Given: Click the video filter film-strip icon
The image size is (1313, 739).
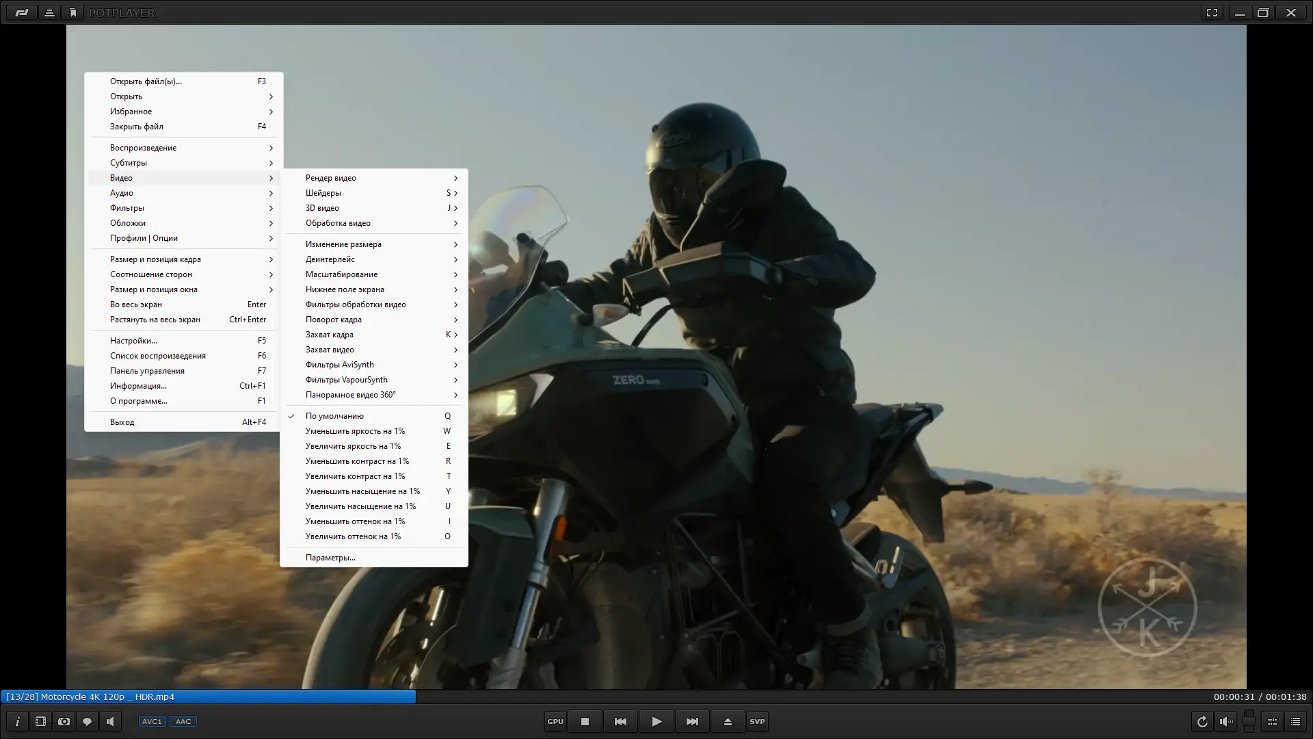Looking at the screenshot, I should 40,721.
